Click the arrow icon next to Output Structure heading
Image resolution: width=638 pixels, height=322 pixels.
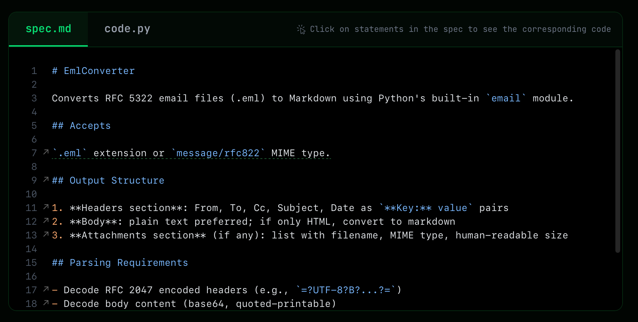tap(46, 179)
